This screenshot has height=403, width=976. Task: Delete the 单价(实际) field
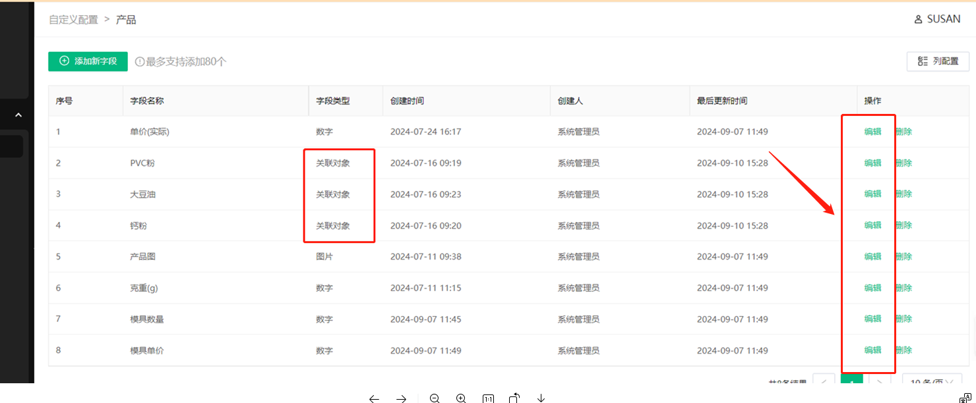point(903,132)
